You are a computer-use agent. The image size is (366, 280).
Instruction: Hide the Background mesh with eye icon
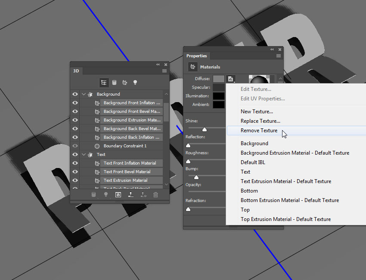pos(75,94)
